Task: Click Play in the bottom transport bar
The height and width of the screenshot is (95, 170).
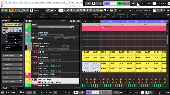Action: pos(102,92)
